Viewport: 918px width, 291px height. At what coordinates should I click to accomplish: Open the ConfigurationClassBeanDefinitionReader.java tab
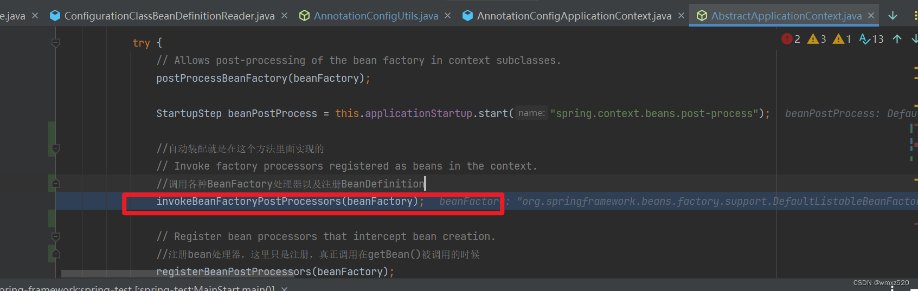point(169,16)
